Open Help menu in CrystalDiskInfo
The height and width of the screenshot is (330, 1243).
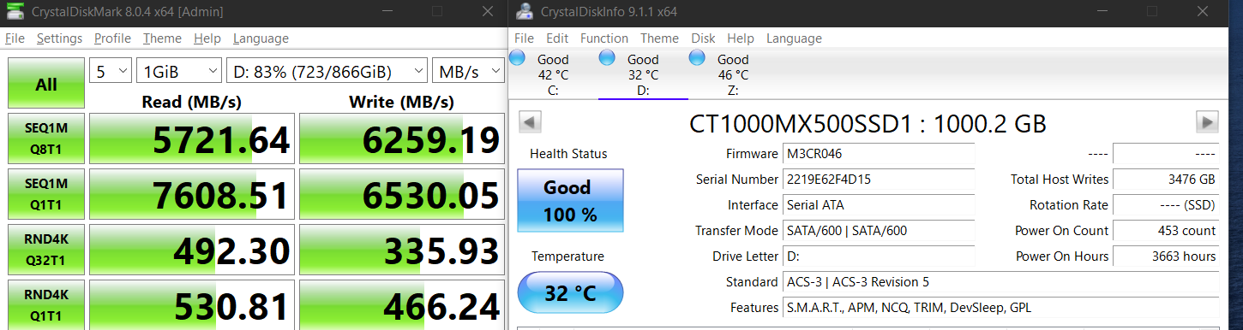pyautogui.click(x=741, y=38)
